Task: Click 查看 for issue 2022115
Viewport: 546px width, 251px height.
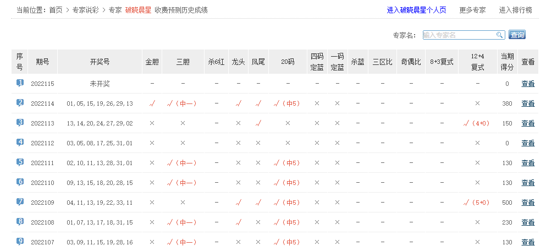Action: [x=528, y=84]
